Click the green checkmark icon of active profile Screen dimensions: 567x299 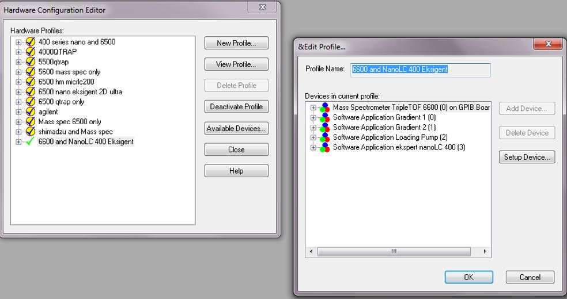pos(31,142)
